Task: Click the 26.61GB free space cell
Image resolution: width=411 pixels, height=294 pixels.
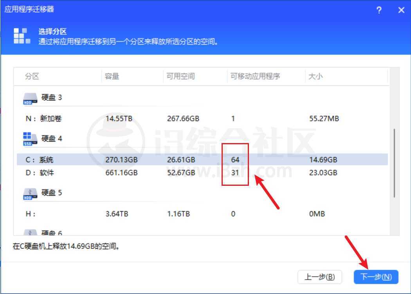Action: (x=181, y=160)
